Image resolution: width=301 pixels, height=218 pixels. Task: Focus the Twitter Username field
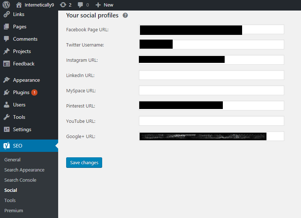pos(212,45)
